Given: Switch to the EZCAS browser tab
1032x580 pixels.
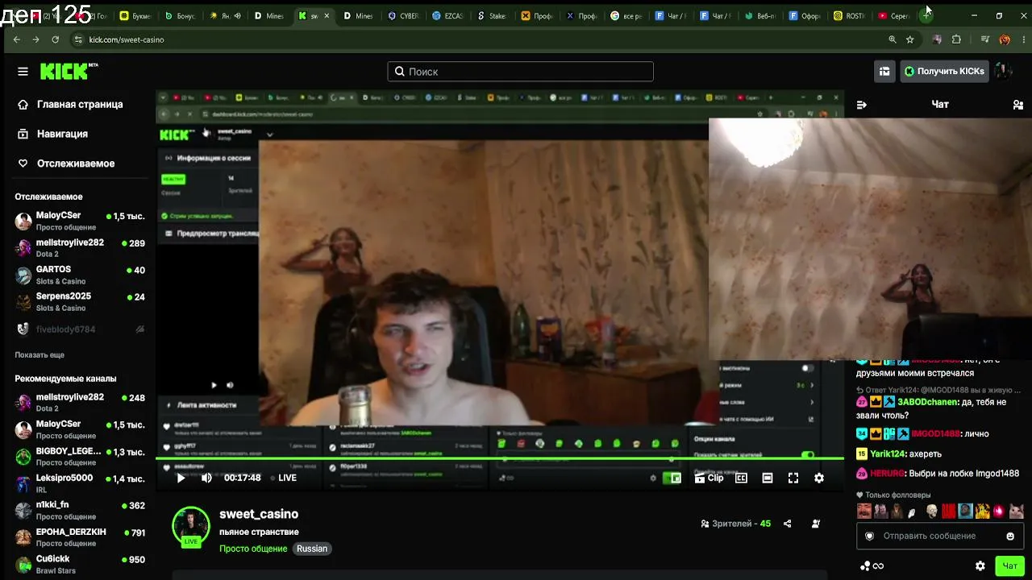Looking at the screenshot, I should [x=447, y=15].
